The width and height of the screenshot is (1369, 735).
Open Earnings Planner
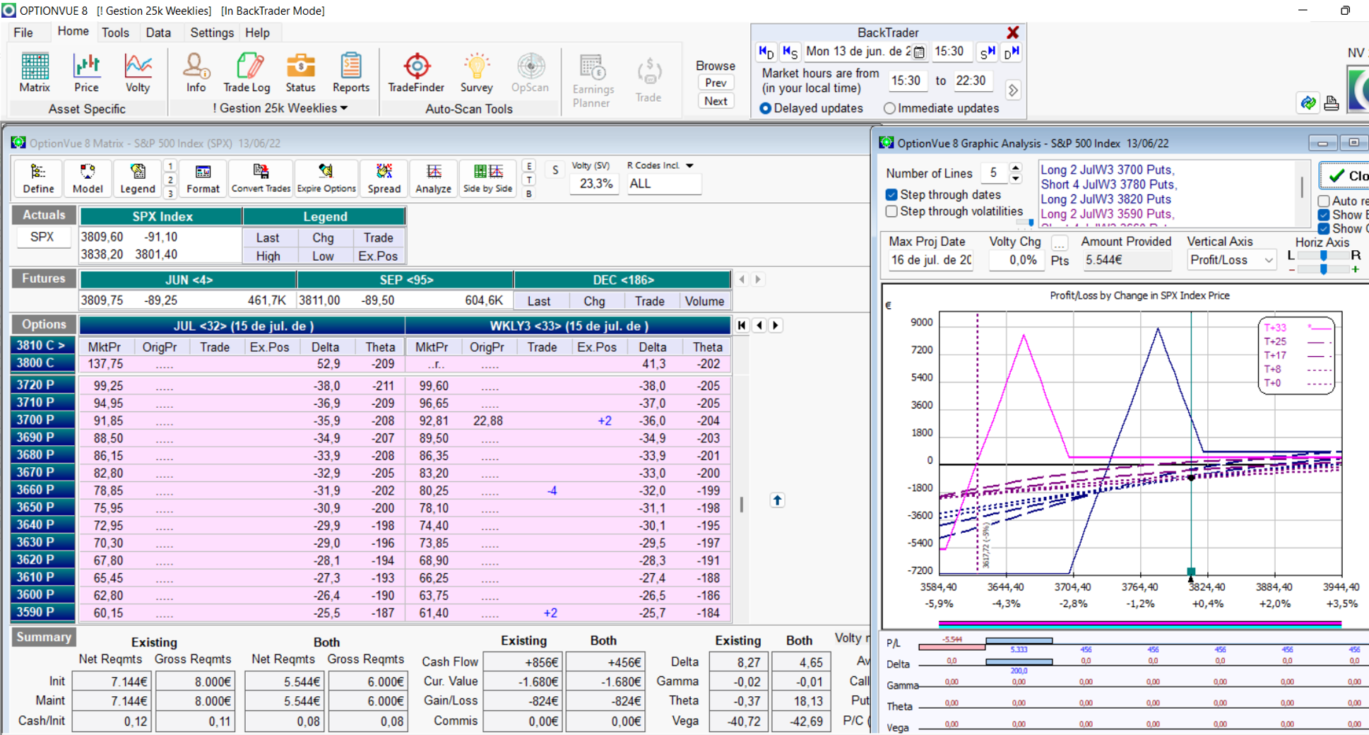pyautogui.click(x=592, y=81)
